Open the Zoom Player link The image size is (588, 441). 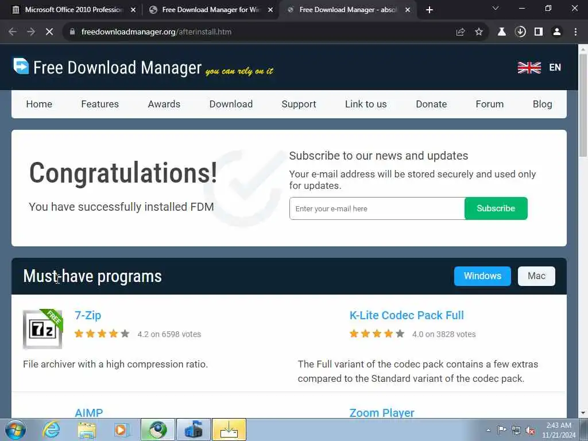pyautogui.click(x=382, y=413)
